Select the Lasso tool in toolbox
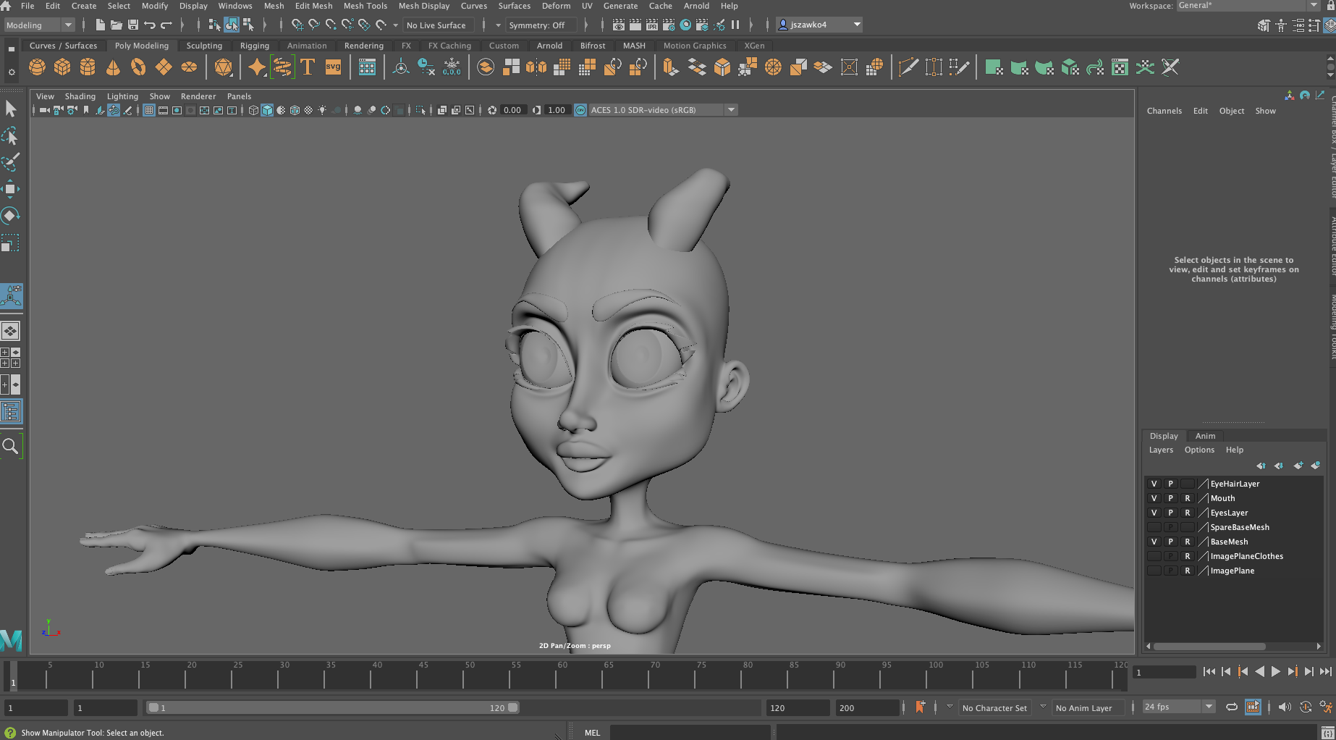The image size is (1336, 740). click(10, 135)
